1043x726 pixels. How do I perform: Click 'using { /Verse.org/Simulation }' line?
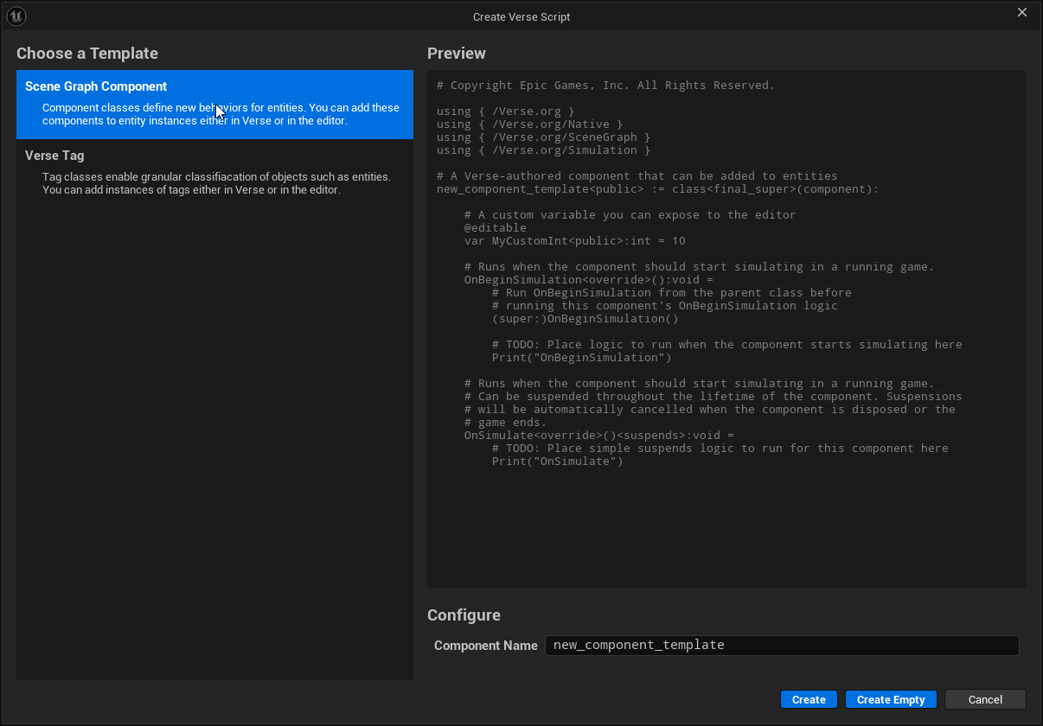click(543, 150)
